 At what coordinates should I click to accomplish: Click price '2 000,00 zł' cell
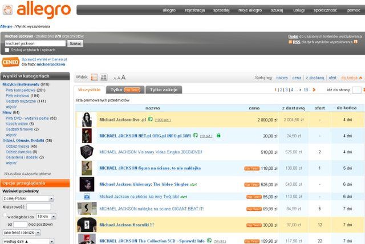pos(267,120)
